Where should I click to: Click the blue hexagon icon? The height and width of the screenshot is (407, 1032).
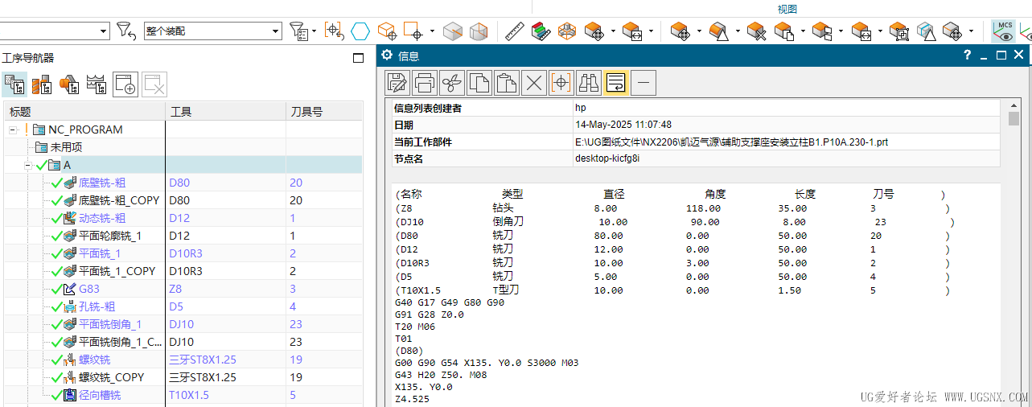(x=360, y=31)
